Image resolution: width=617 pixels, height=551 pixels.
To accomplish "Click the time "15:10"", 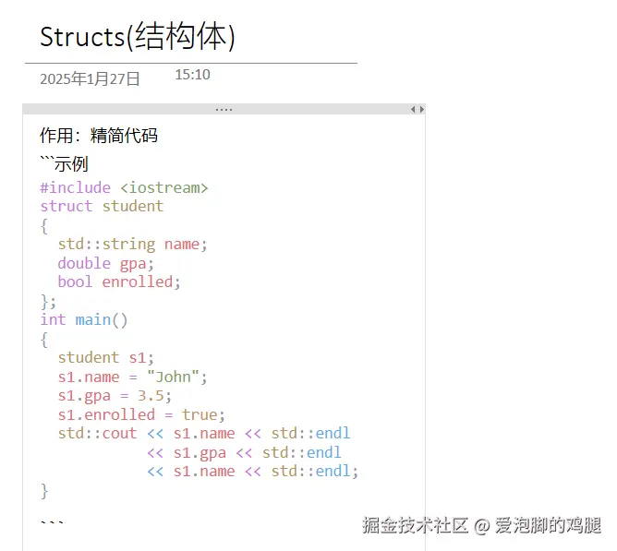I will [192, 75].
